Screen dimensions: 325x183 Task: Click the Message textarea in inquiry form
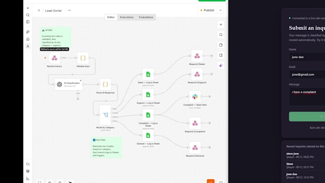click(x=307, y=97)
